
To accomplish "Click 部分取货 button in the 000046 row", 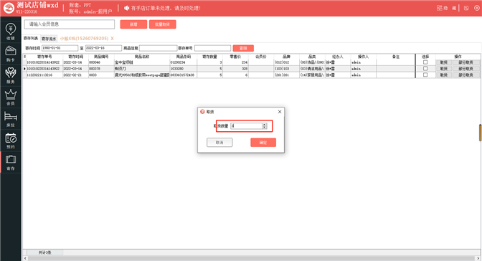I will pos(466,62).
